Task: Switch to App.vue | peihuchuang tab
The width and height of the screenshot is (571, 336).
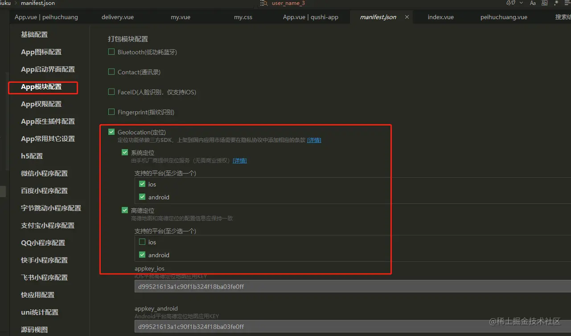Action: 46,17
